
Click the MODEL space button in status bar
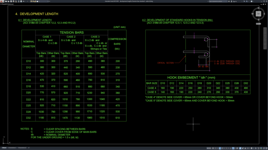(x=209, y=148)
